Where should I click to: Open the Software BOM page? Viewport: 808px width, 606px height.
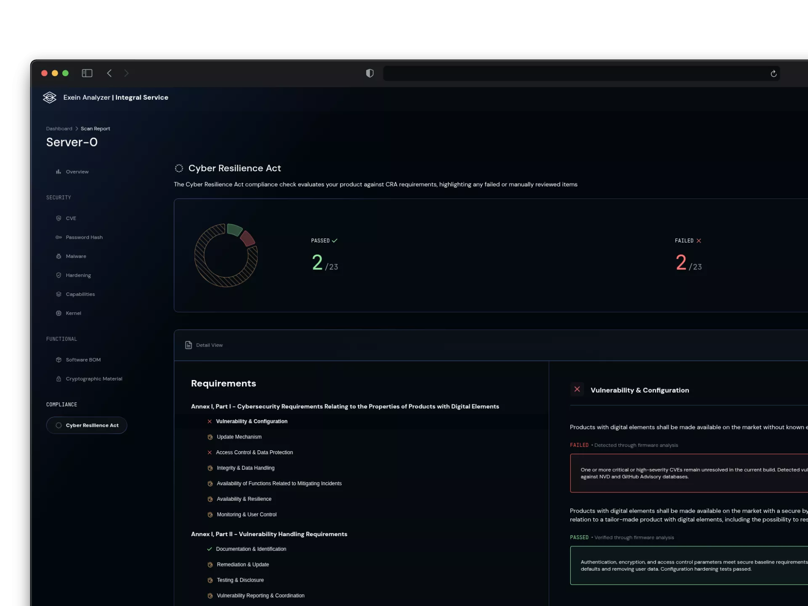point(83,360)
